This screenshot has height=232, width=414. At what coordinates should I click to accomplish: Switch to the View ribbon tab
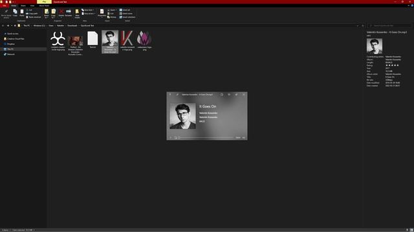click(x=32, y=6)
